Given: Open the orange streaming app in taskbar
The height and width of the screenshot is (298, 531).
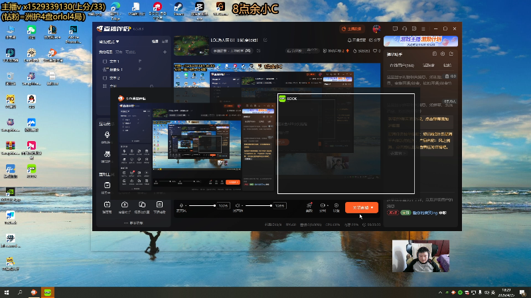Looking at the screenshot, I should click(34, 293).
